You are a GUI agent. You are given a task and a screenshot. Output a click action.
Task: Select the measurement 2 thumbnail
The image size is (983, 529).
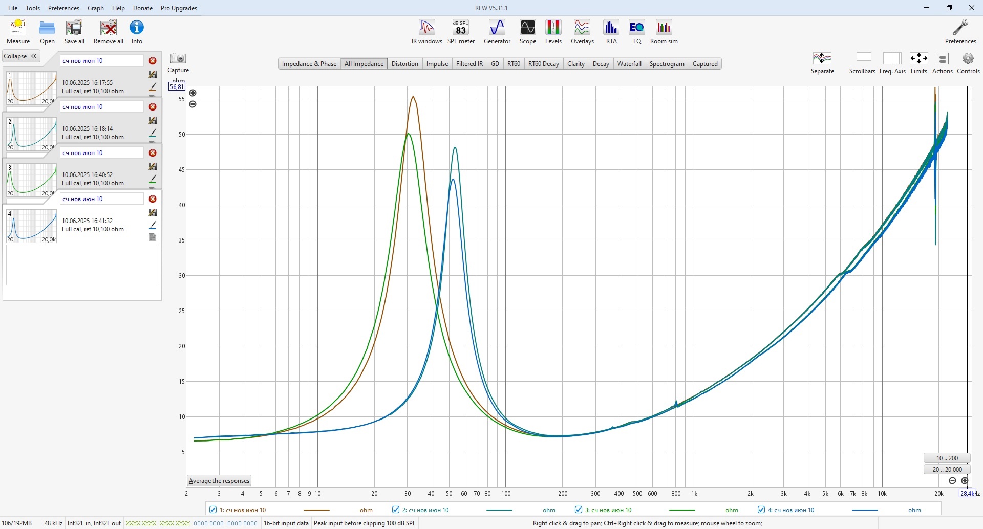coord(32,134)
